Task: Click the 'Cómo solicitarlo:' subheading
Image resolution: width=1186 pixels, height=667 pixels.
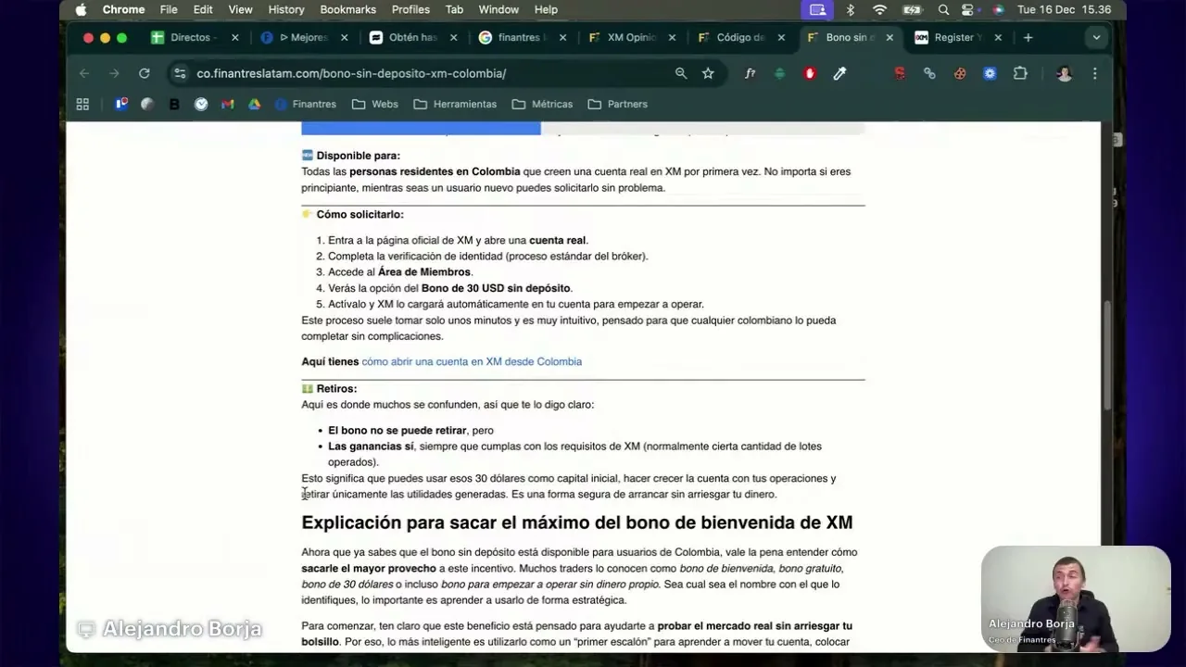Action: [x=360, y=214]
